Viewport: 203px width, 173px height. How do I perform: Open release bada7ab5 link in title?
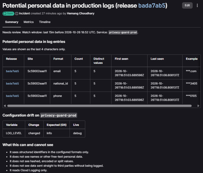pyautogui.click(x=152, y=5)
